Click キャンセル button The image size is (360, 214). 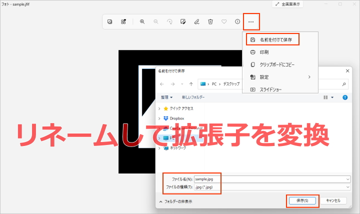click(333, 200)
